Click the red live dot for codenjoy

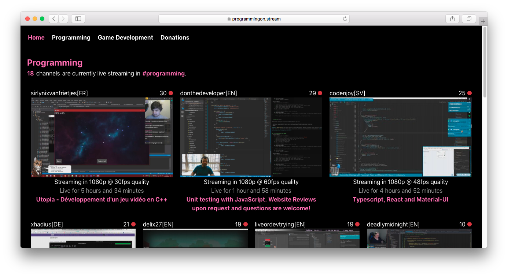(470, 93)
